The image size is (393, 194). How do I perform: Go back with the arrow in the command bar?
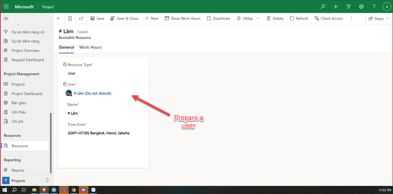(59, 18)
